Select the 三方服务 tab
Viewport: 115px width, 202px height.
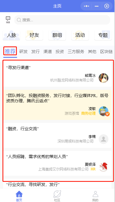[x=76, y=51]
